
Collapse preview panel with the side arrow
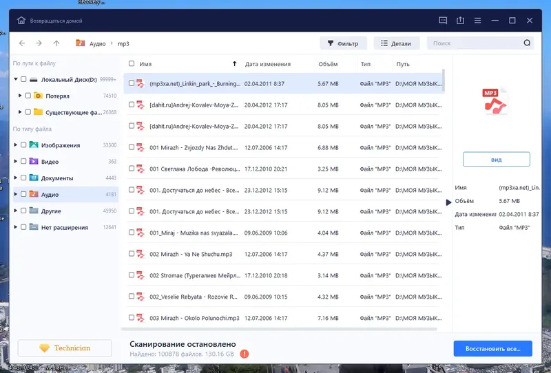[448, 202]
